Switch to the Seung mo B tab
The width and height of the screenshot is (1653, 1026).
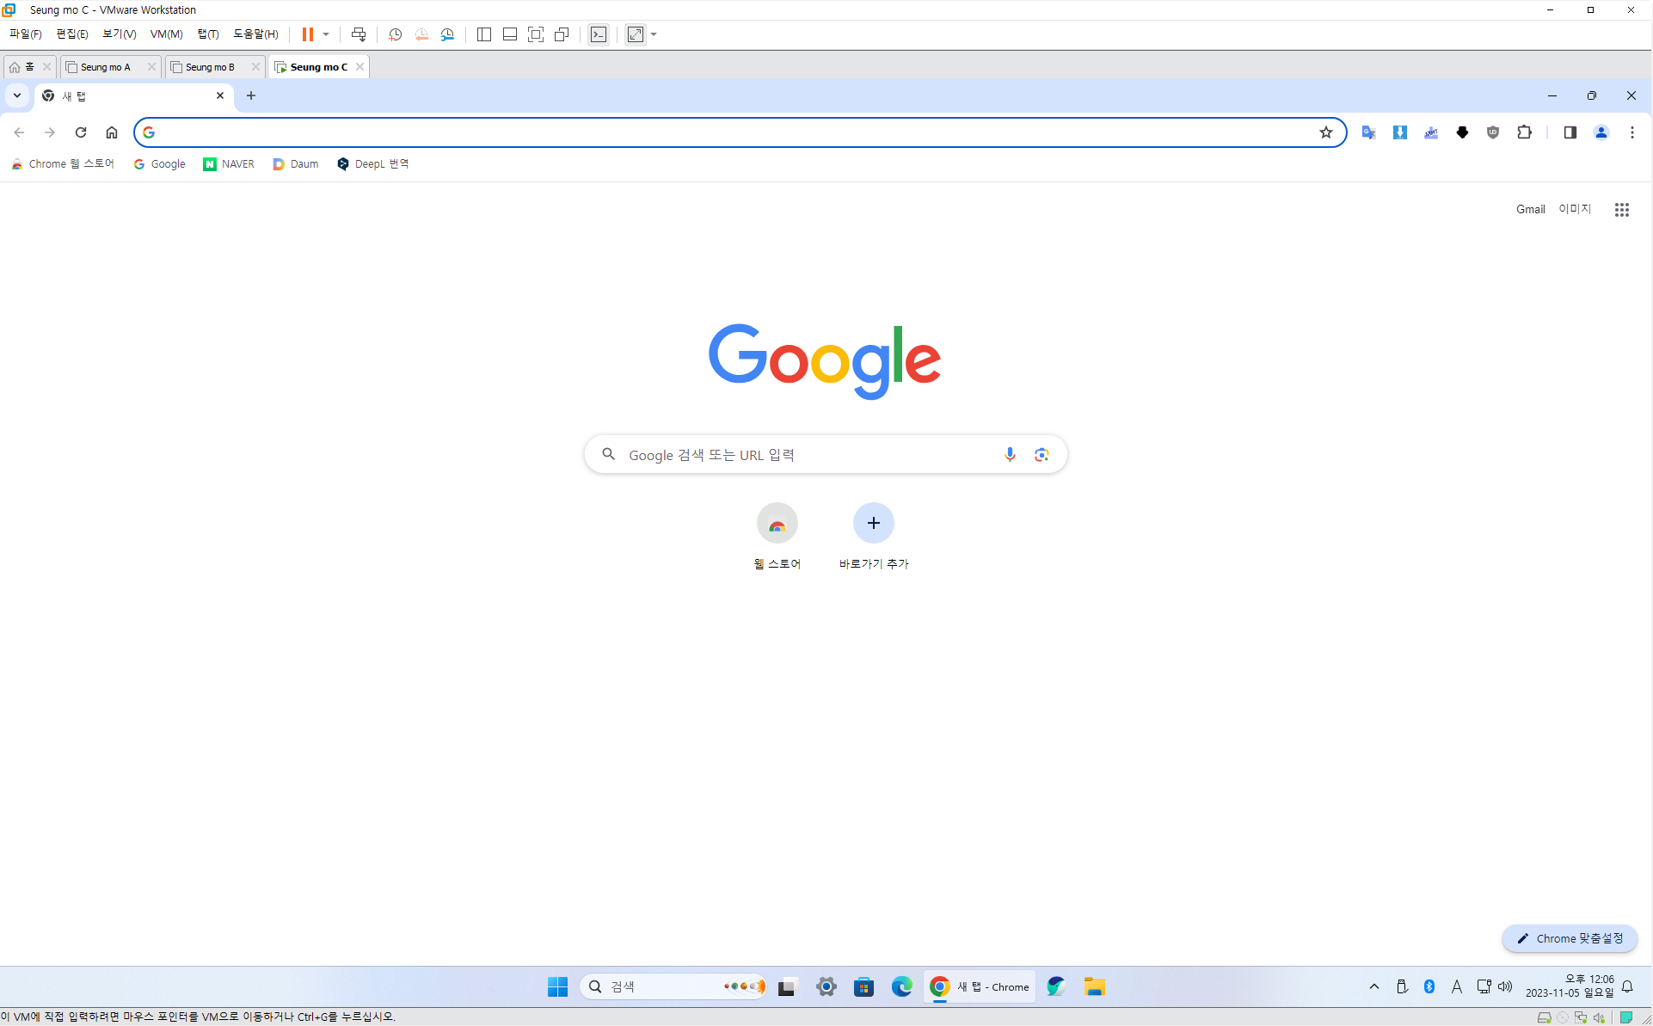tap(210, 67)
